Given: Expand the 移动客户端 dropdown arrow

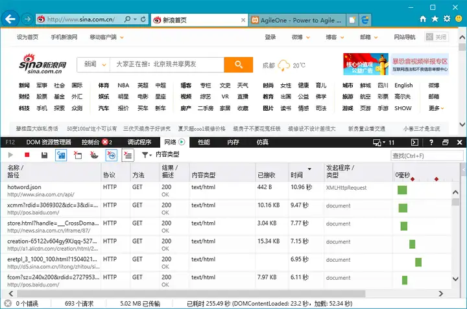Looking at the screenshot, I should (122, 38).
